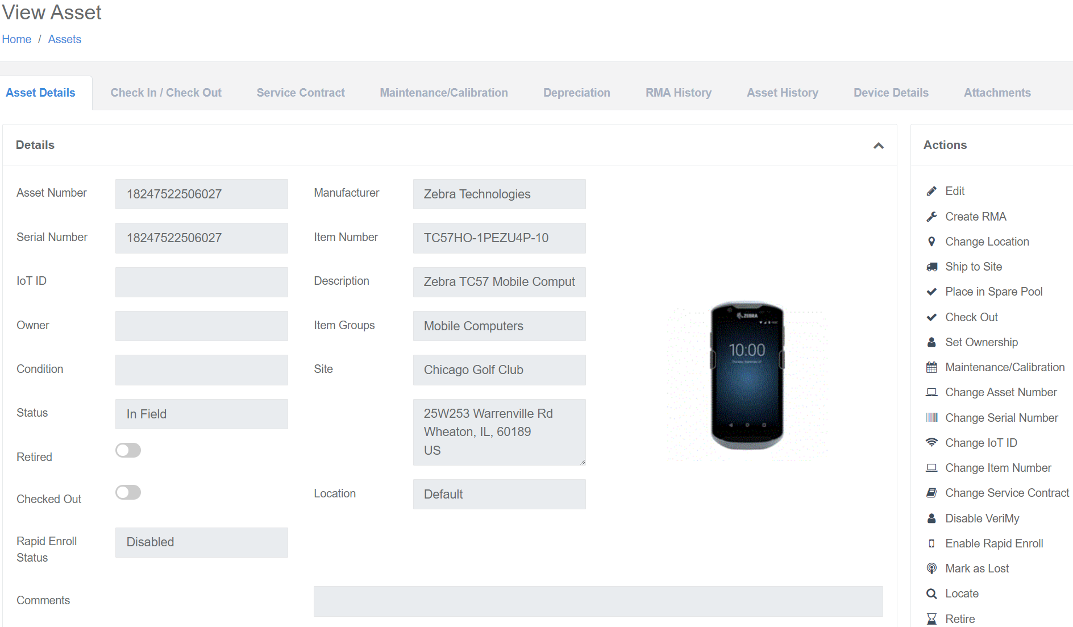Click the phone icon for Enable Rapid Enroll
The image size is (1073, 627).
[x=931, y=543]
